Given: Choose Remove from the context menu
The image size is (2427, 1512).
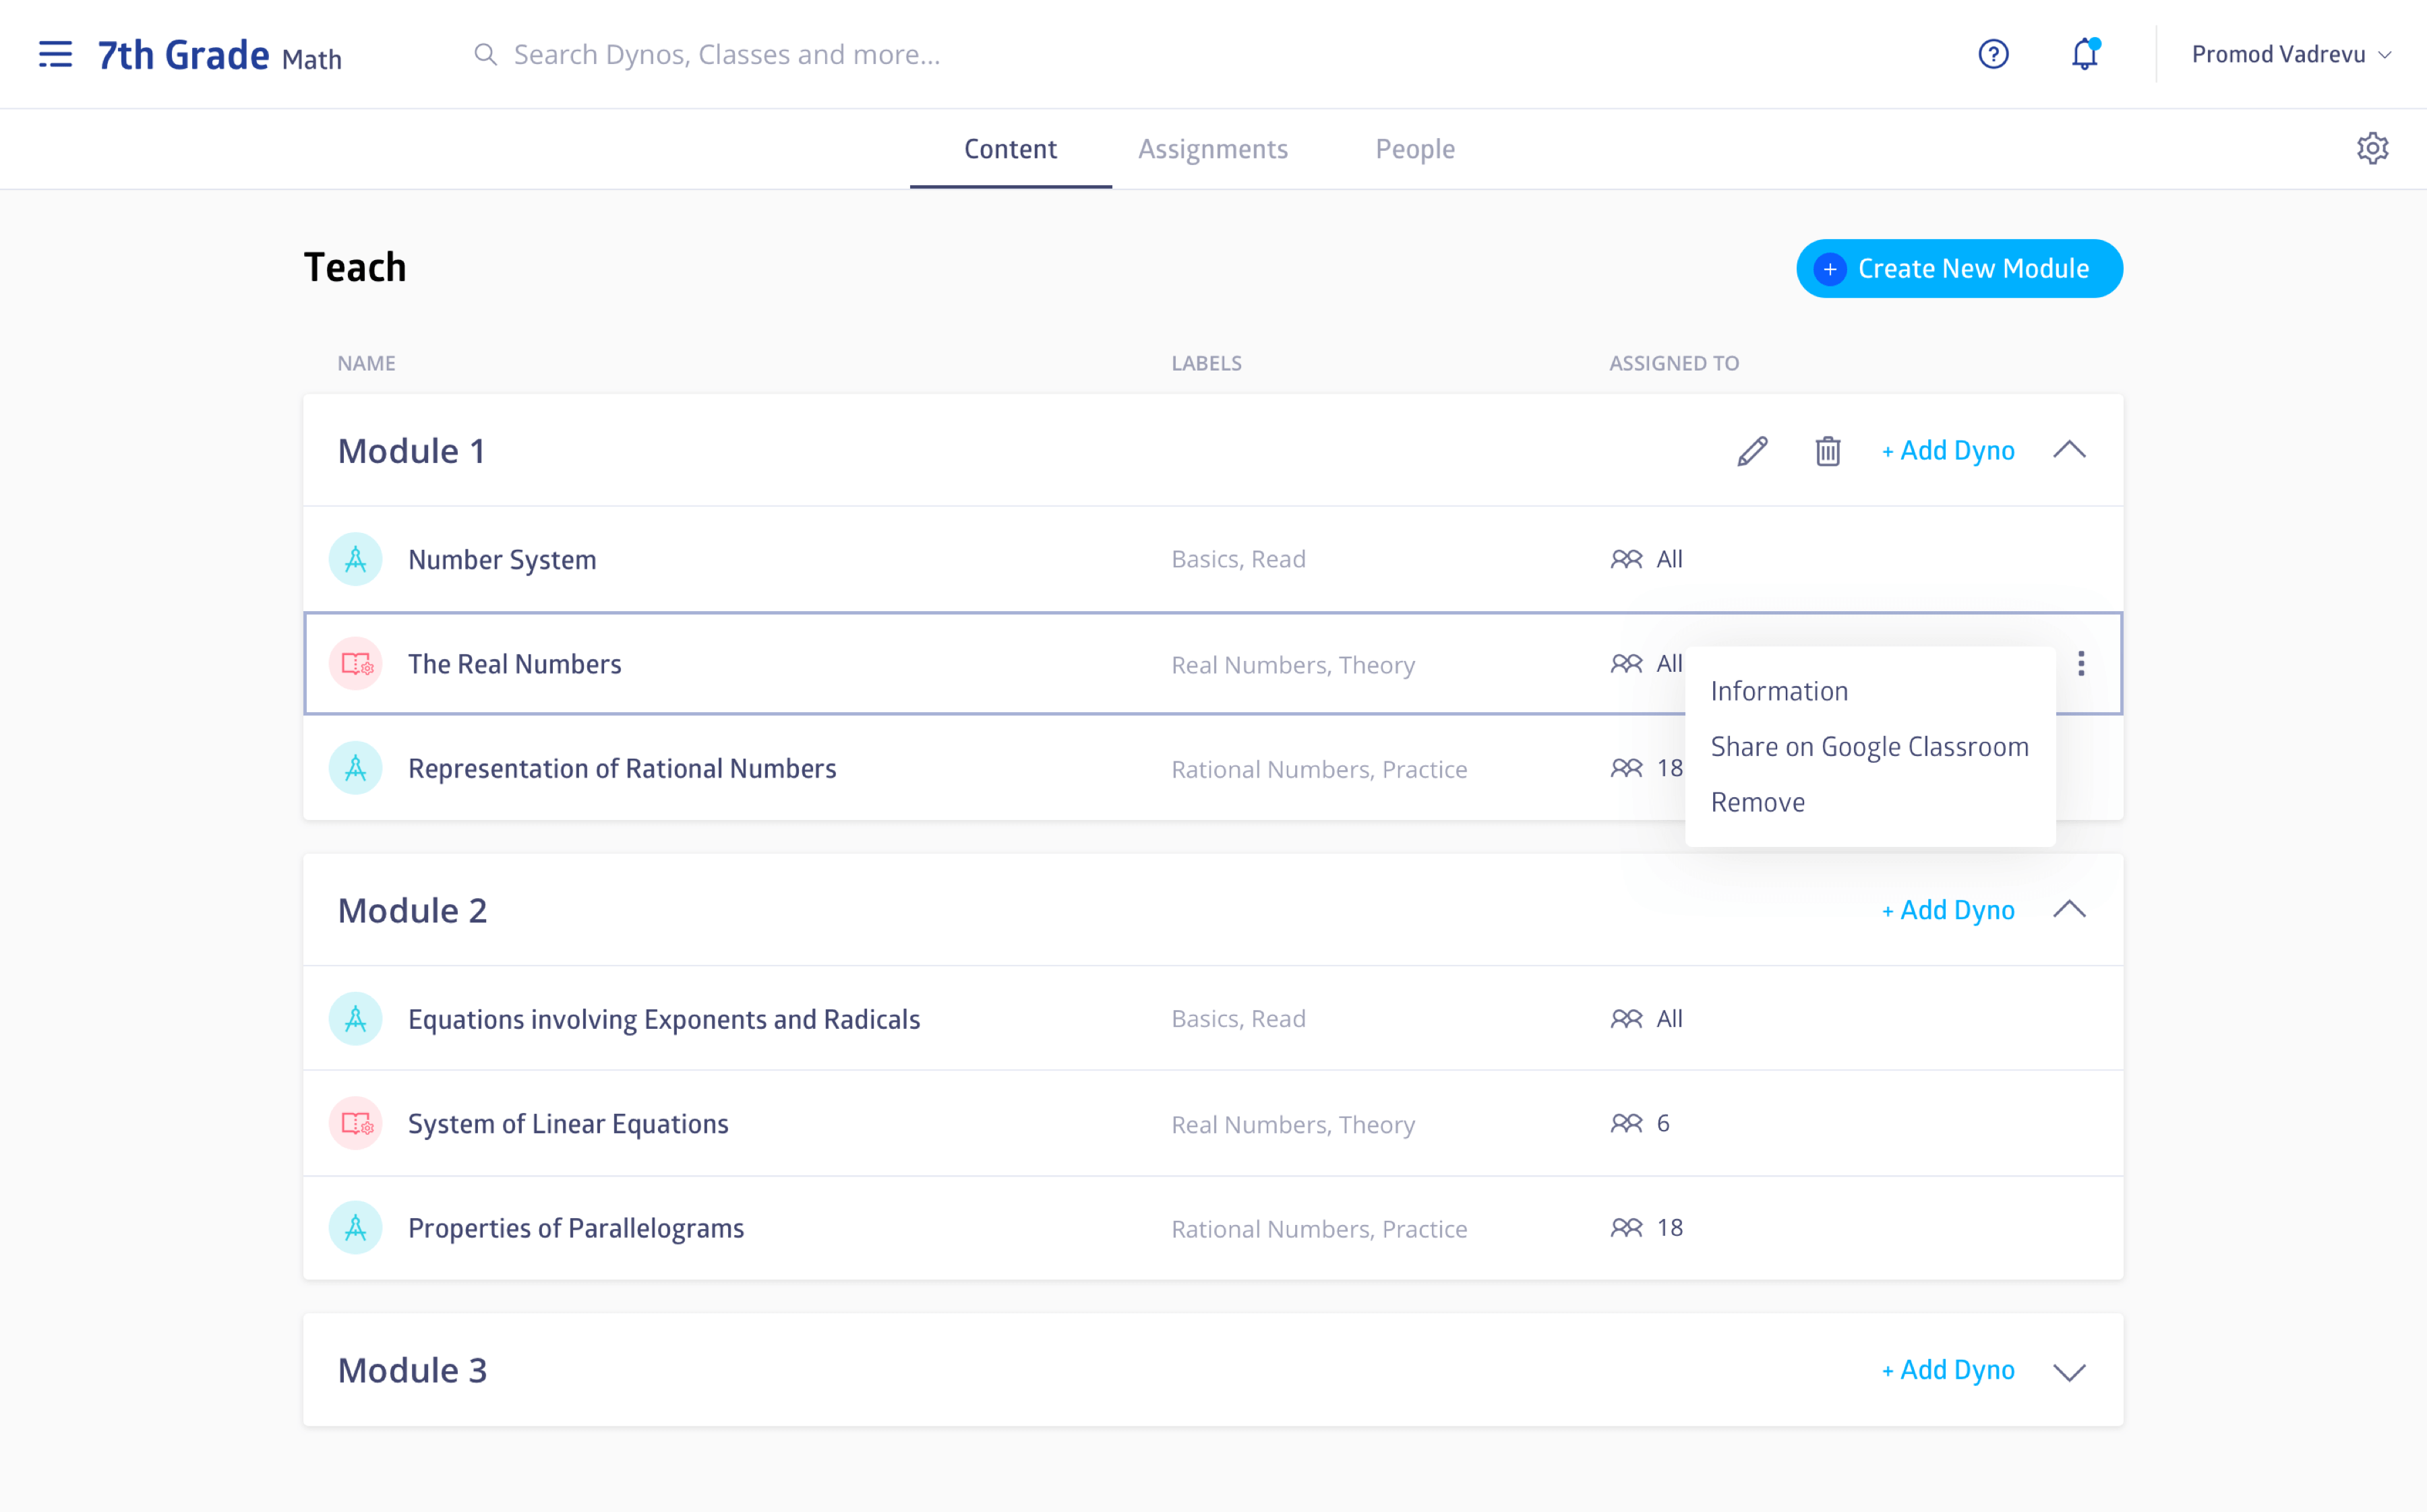Looking at the screenshot, I should pos(1758,801).
